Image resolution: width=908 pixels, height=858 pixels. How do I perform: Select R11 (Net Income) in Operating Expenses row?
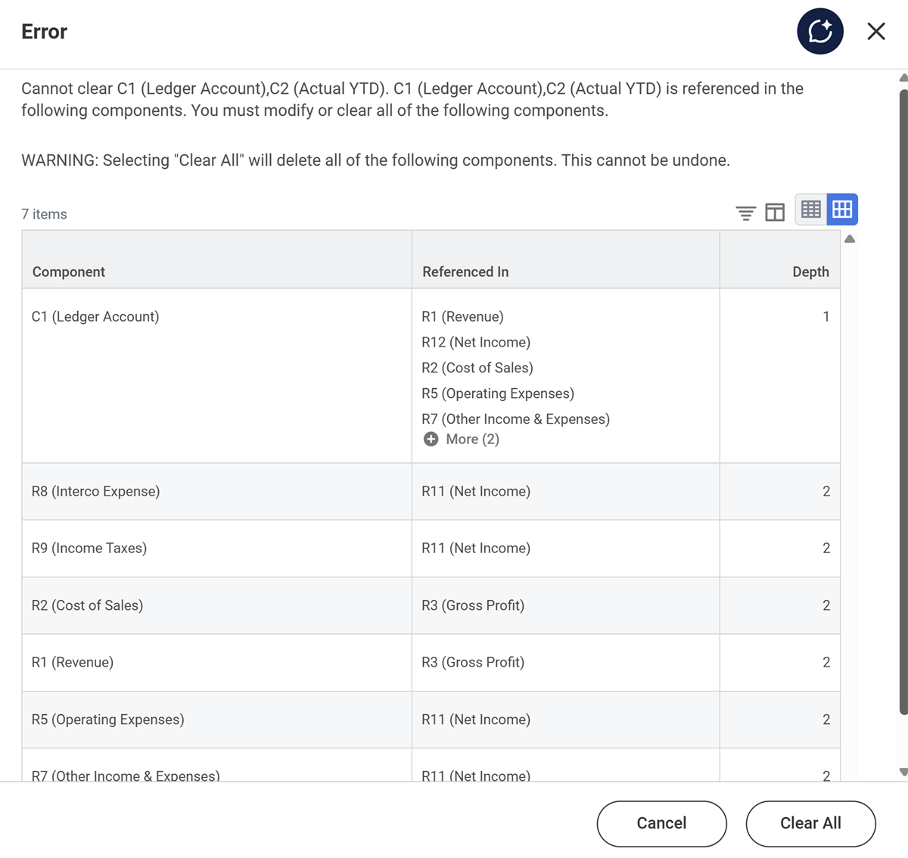476,720
